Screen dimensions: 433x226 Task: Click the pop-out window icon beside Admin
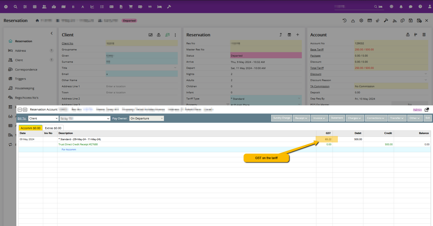[x=427, y=110]
